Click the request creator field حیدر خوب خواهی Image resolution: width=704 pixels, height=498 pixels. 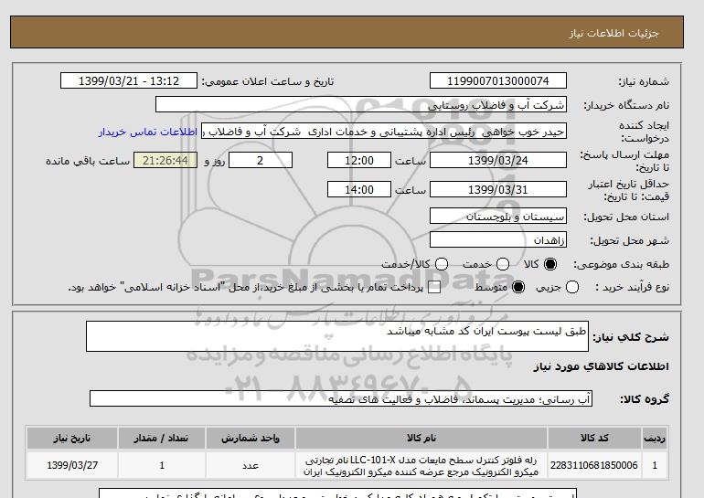click(384, 132)
